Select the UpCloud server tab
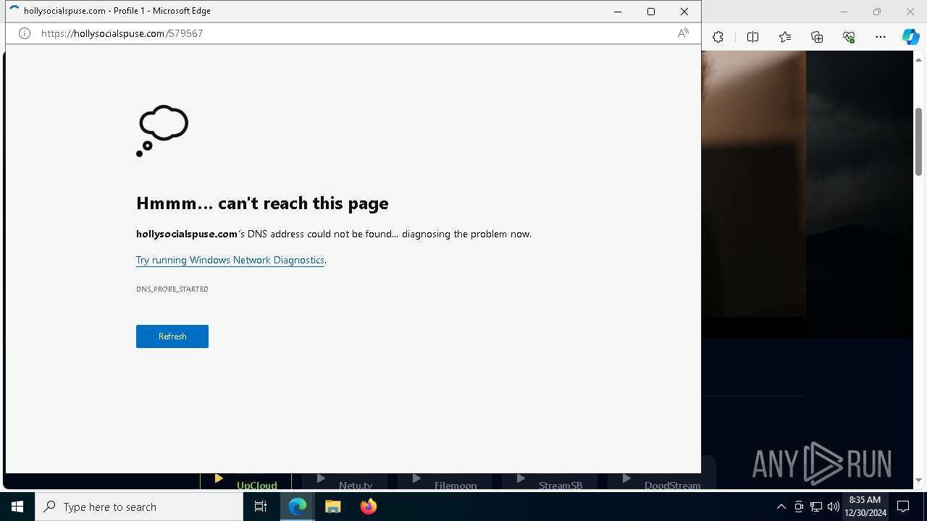Image resolution: width=927 pixels, height=521 pixels. tap(246, 481)
